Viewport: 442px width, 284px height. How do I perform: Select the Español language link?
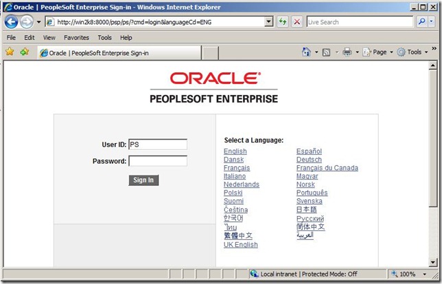(x=309, y=151)
